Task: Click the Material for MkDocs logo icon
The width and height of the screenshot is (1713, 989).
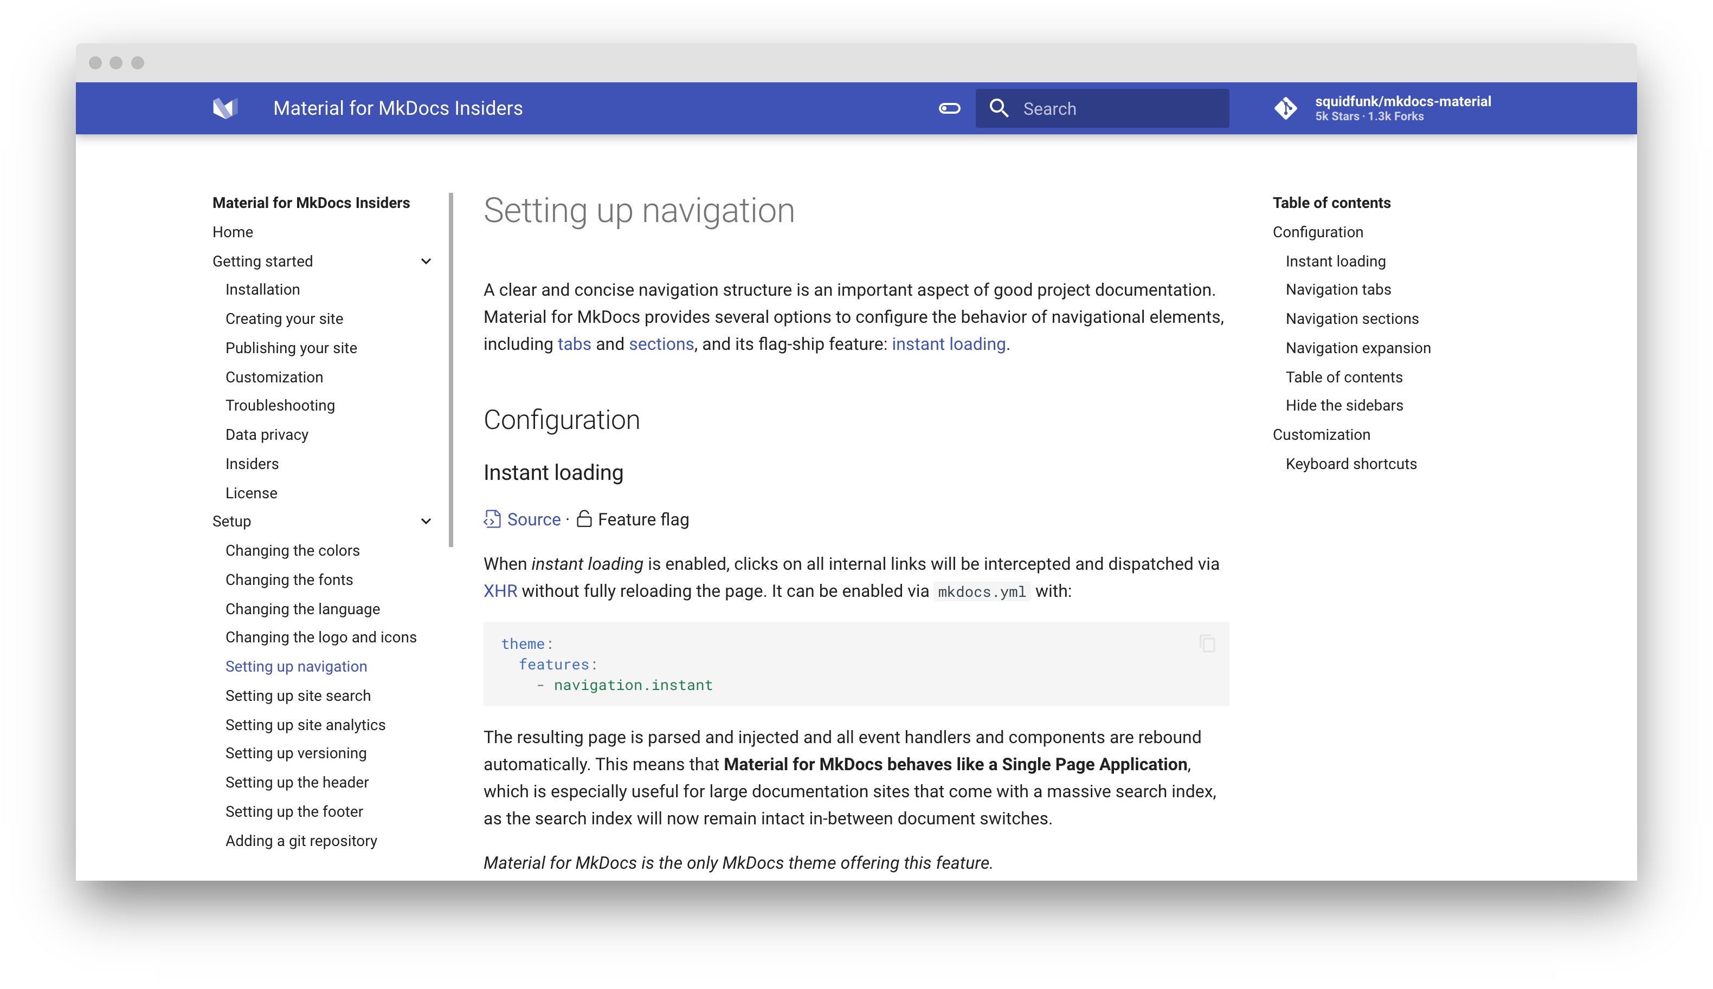Action: (225, 108)
